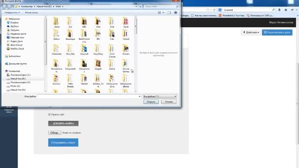Screen dimensions: 299x168
Task: Open the file name history dropdown arrow
Action: [139, 97]
